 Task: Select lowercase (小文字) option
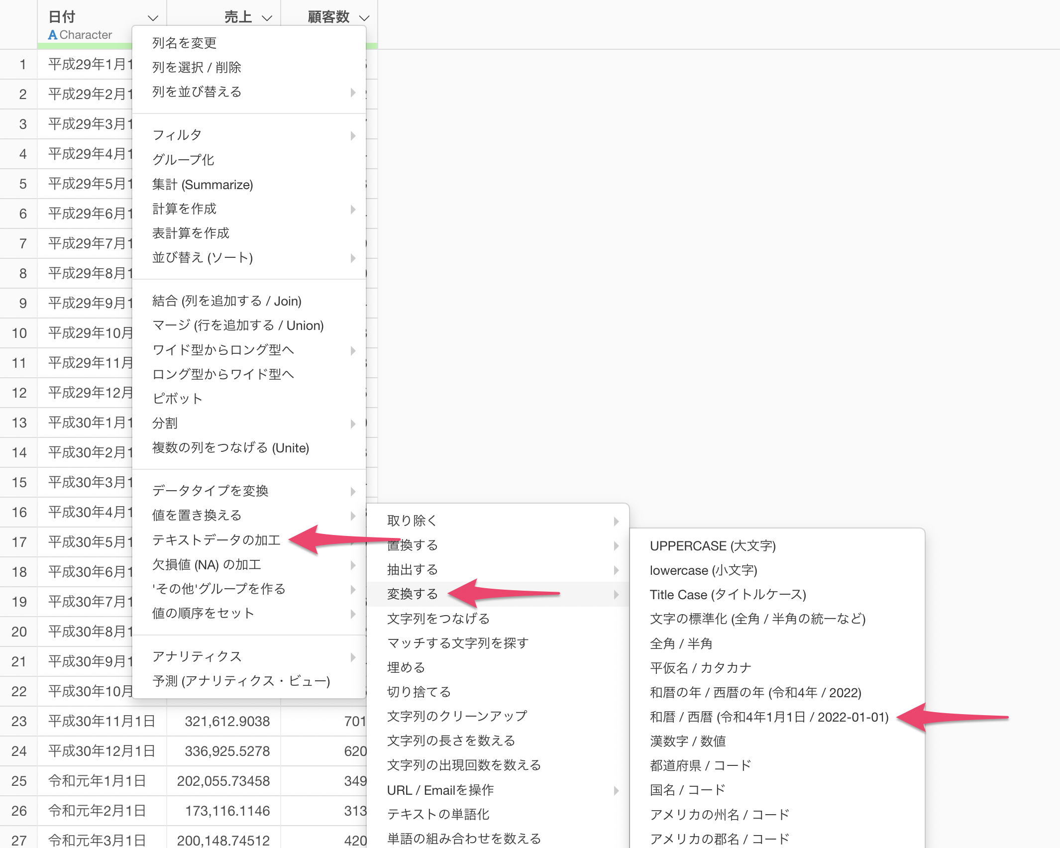[777, 570]
